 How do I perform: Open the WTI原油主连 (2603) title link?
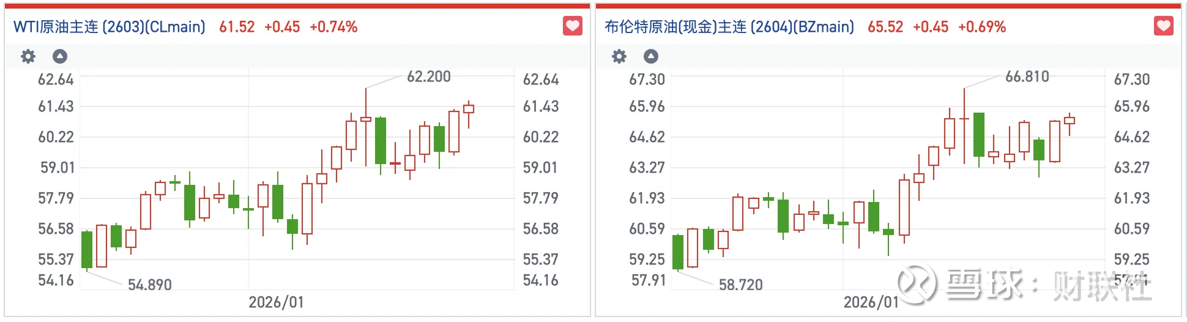click(110, 27)
